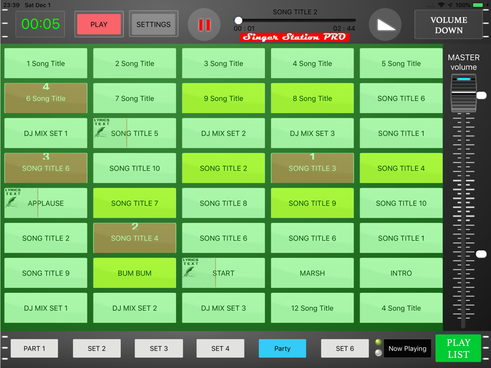Tap the BUM BUM sound pad
This screenshot has width=491, height=368.
tap(134, 273)
